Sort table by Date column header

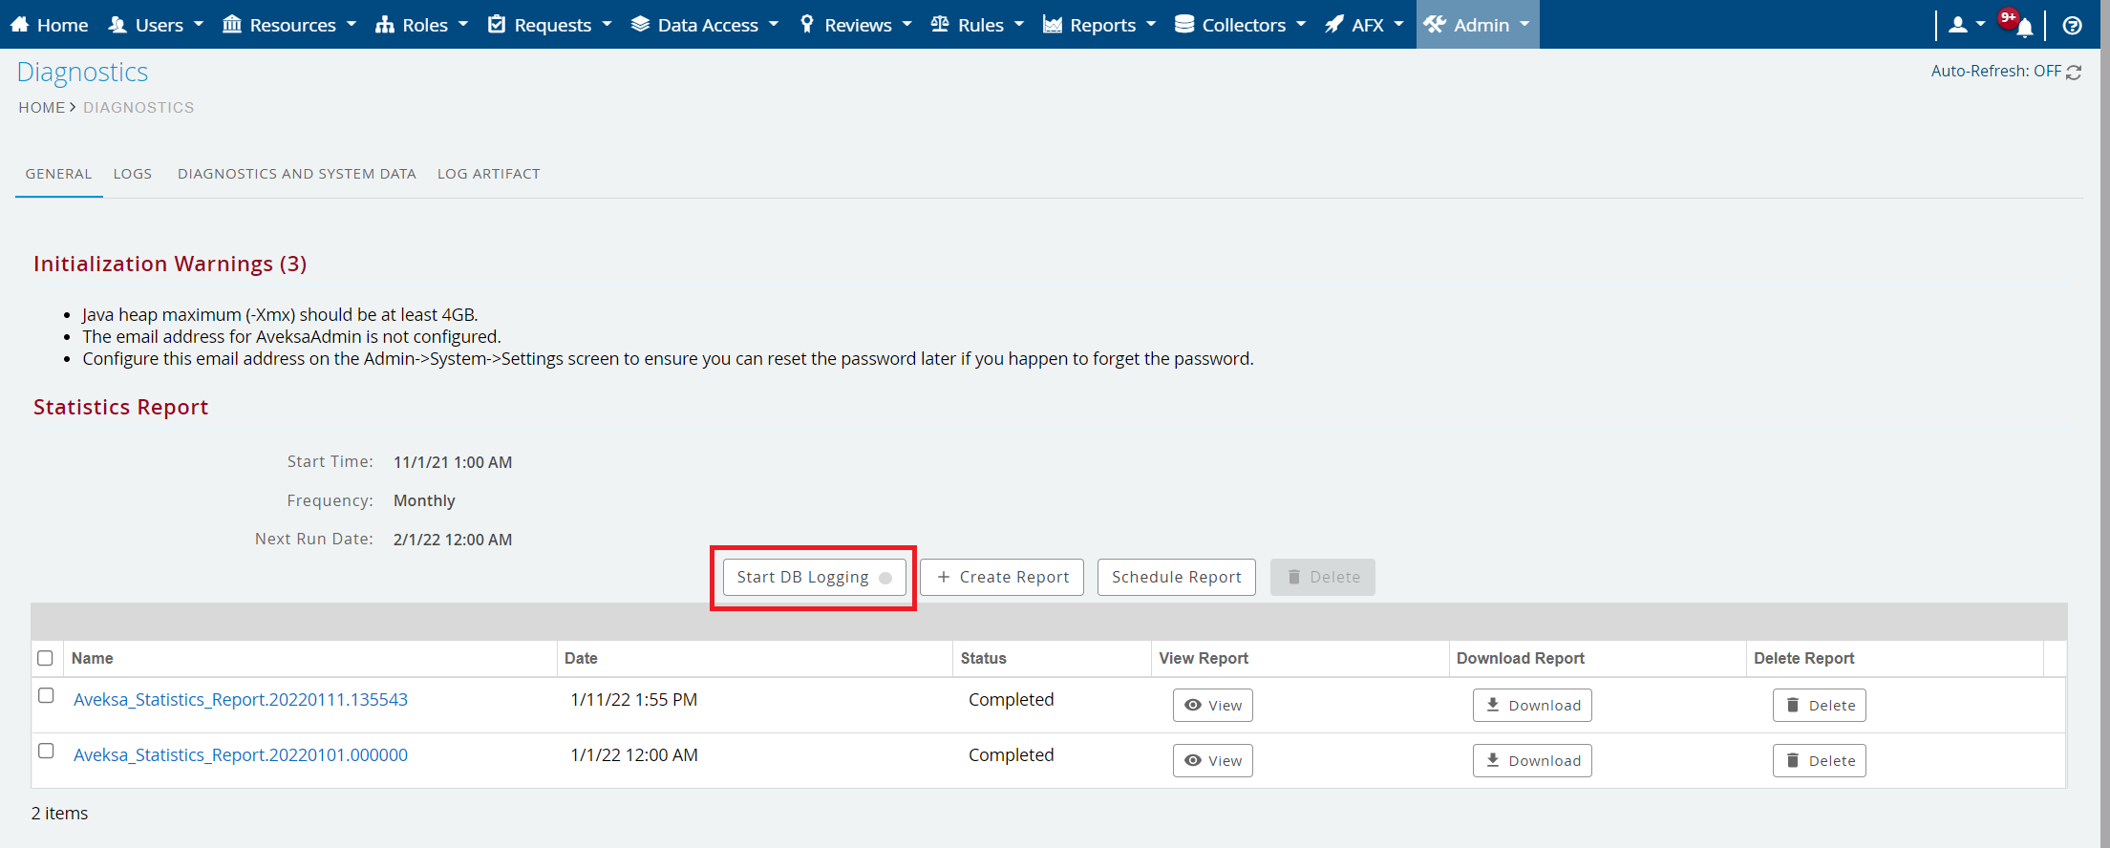coord(581,658)
